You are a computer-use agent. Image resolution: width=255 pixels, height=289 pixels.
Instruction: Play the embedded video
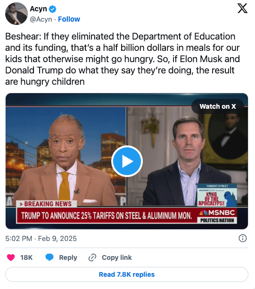[x=127, y=161]
